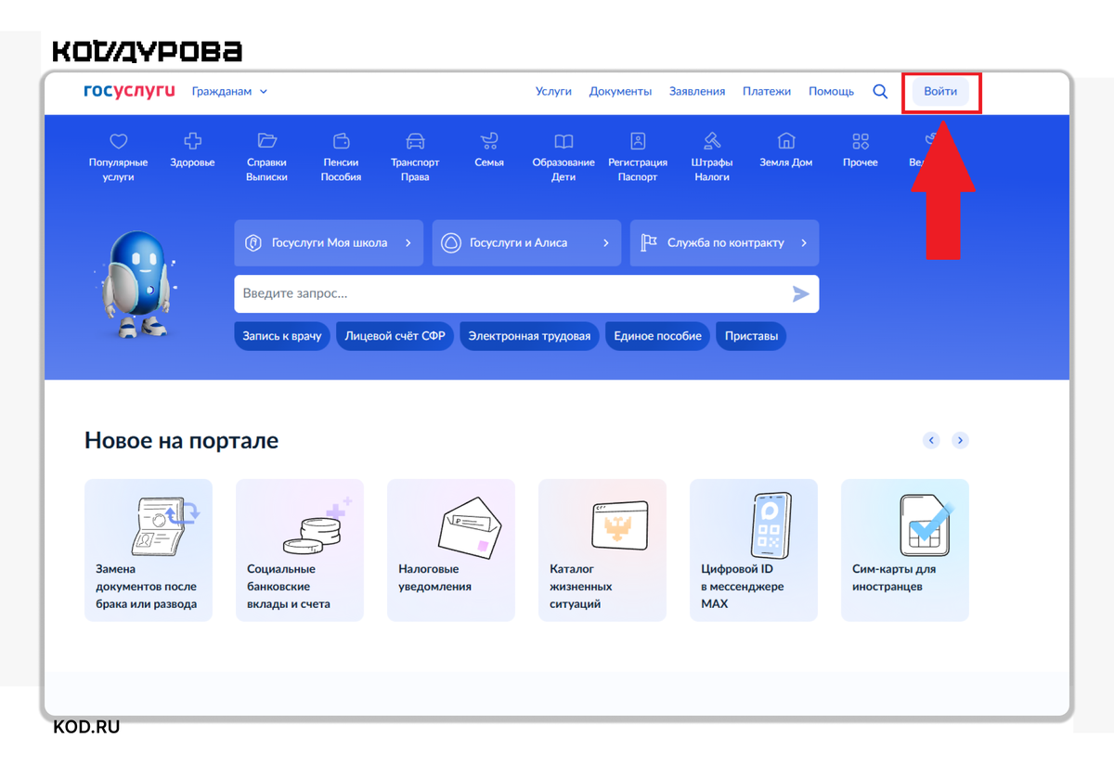Click the Alice icon on Госуслуги и Алиса
The image size is (1114, 764).
click(451, 243)
